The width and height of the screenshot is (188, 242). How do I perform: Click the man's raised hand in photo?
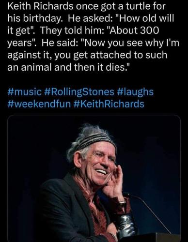tap(114, 183)
